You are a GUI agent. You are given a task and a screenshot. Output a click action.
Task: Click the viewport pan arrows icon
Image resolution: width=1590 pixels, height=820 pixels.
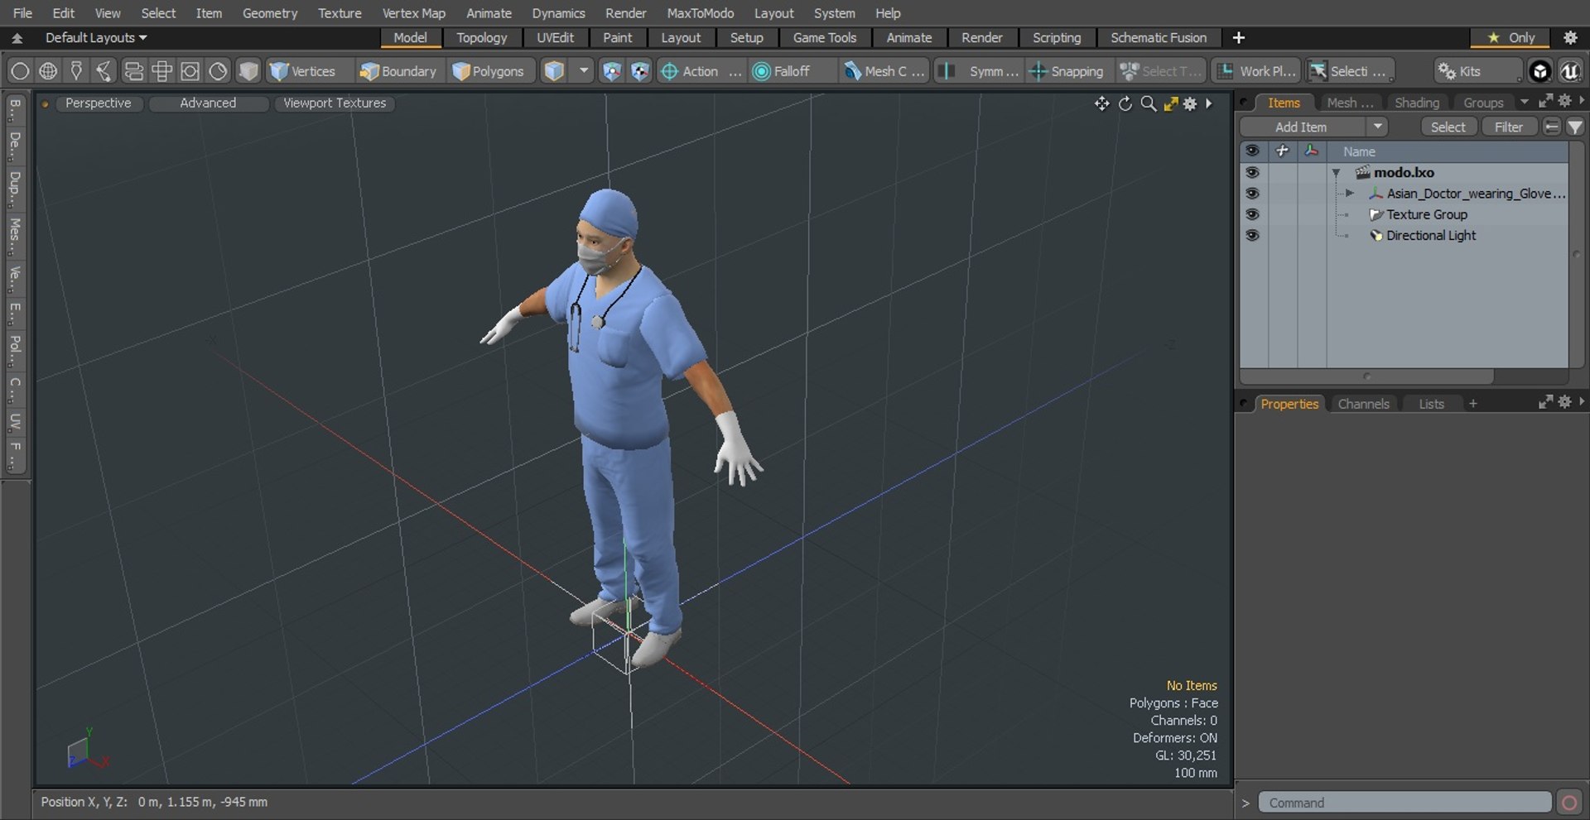pos(1101,103)
